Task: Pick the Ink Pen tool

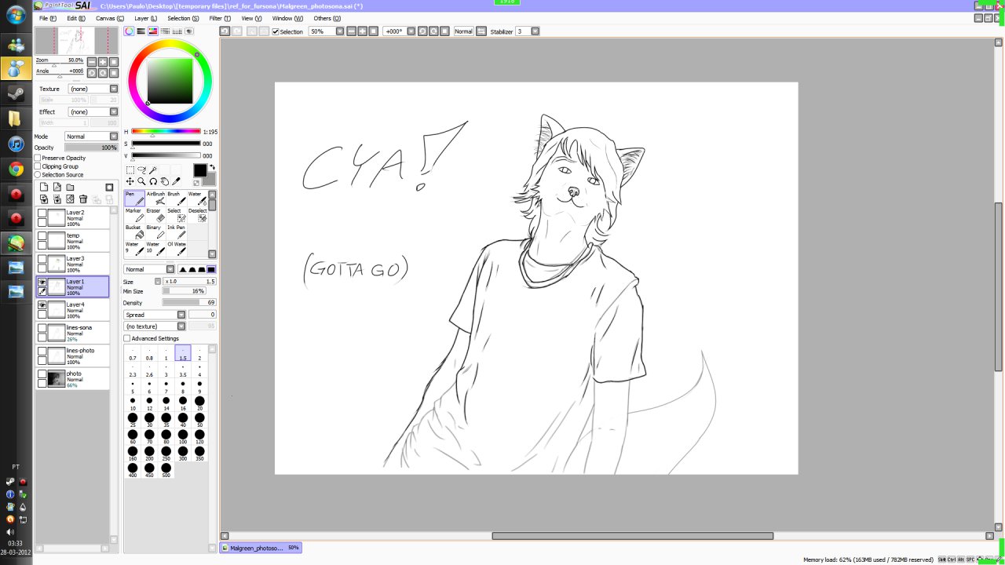Action: coord(177,231)
